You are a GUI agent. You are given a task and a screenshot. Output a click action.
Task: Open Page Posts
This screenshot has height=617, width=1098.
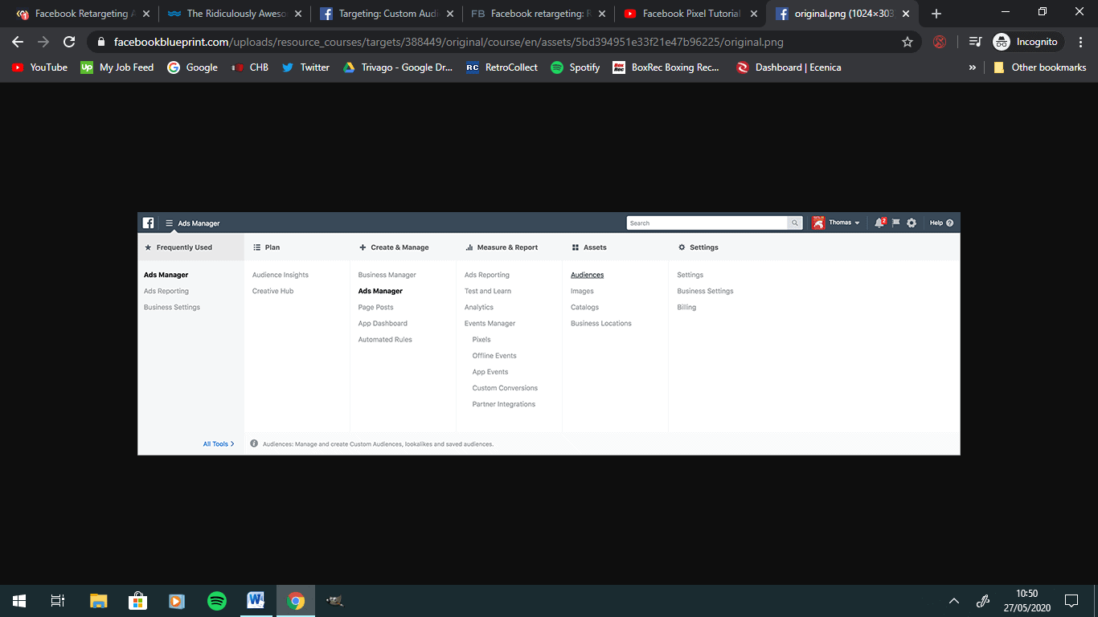376,307
